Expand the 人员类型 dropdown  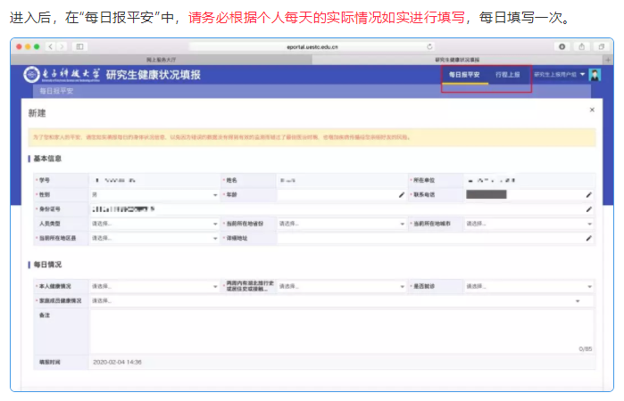tap(152, 224)
